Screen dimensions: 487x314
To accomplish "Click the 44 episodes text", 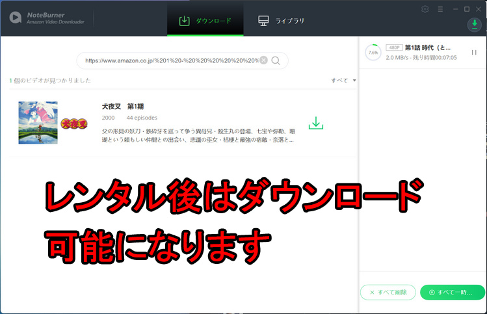I will coord(142,118).
